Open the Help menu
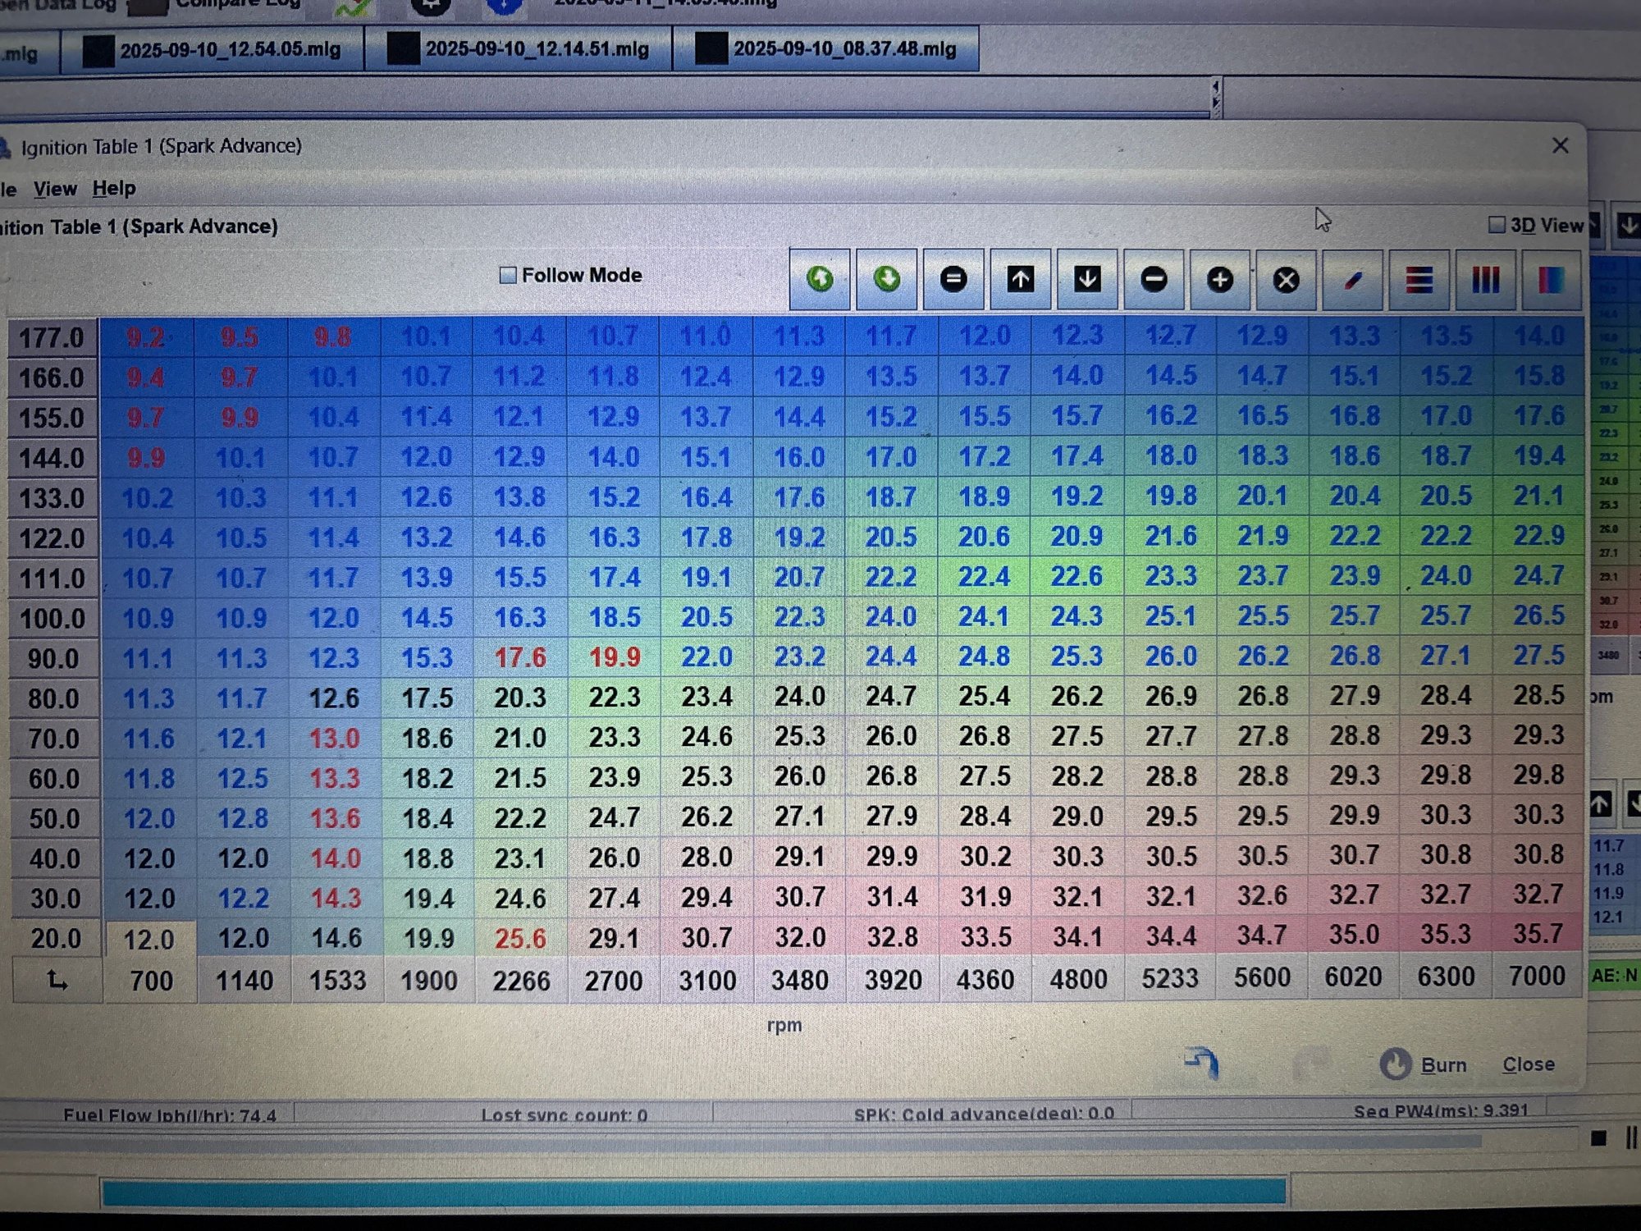Viewport: 1641px width, 1231px height. (113, 188)
